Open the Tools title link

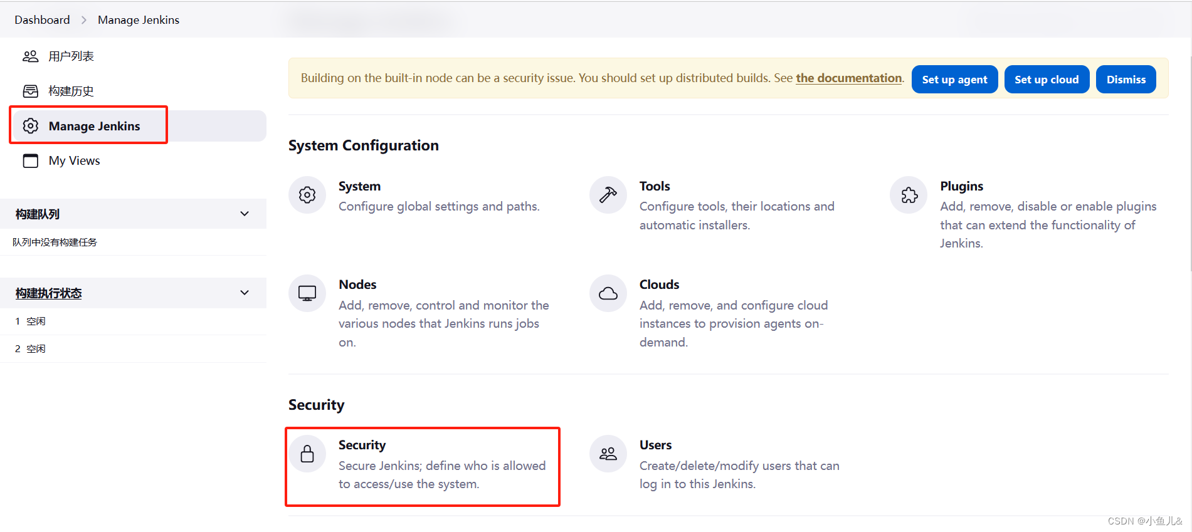[x=655, y=186]
